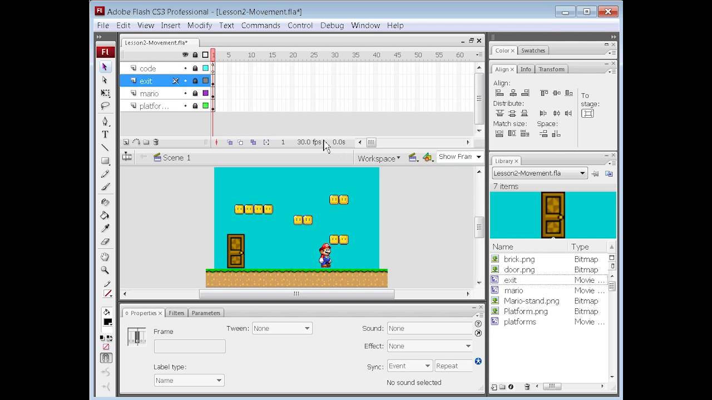Select the Brush tool
This screenshot has width=712, height=400.
point(105,187)
